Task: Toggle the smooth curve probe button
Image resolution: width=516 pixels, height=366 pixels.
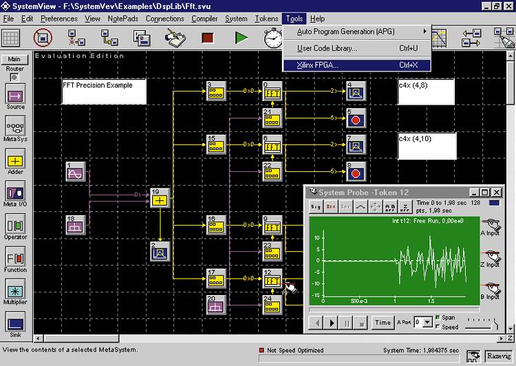Action: [361, 206]
